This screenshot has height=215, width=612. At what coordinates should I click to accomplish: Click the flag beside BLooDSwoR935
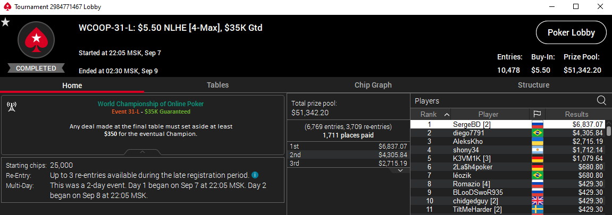538,193
